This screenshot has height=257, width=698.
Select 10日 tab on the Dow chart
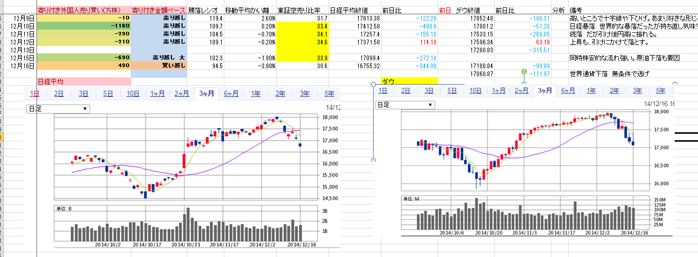(x=475, y=90)
